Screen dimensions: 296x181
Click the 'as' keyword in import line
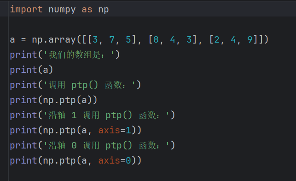point(87,10)
